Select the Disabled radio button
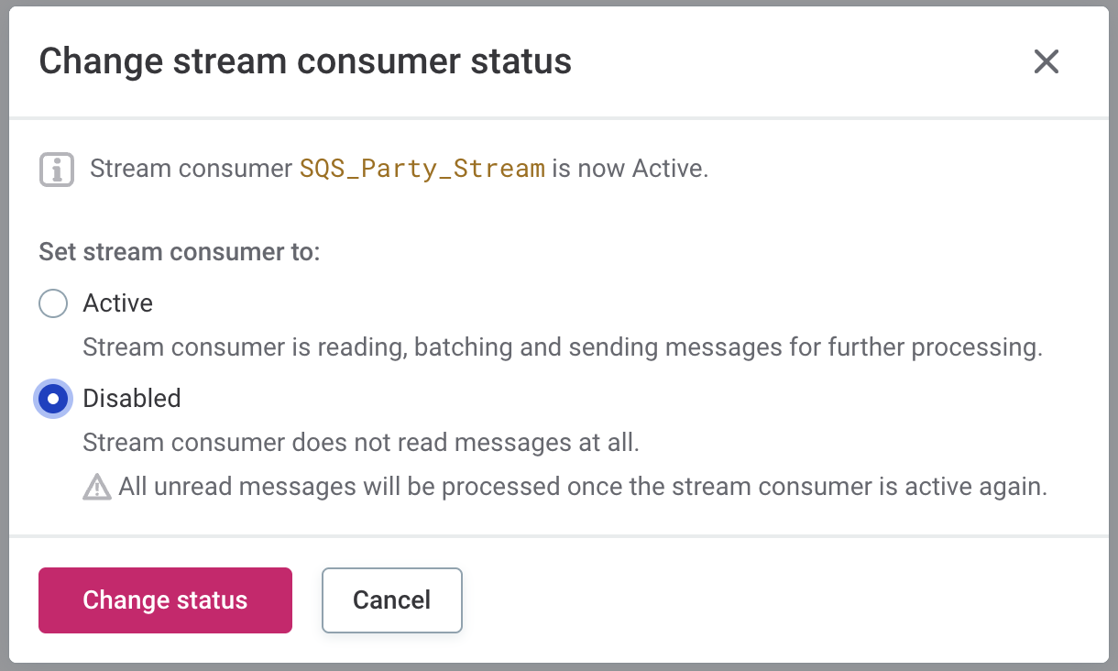Image resolution: width=1118 pixels, height=671 pixels. 52,399
